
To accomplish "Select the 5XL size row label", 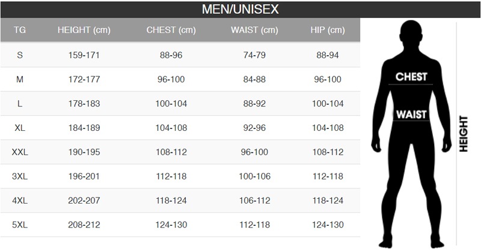I will tap(20, 225).
